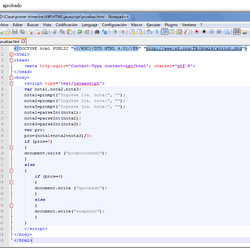Collapse the fold before document.write promocionado
Image resolution: width=250 pixels, height=248 pixels.
click(x=11, y=147)
